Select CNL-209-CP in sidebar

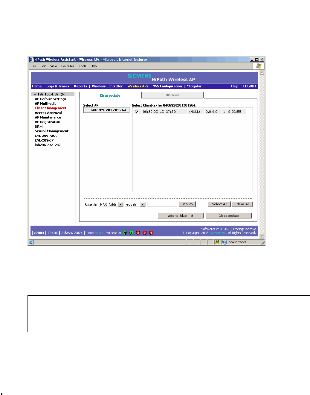point(44,140)
